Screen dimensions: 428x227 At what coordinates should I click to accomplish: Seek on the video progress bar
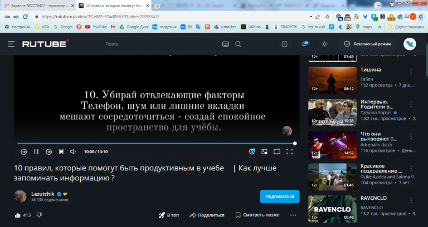(x=156, y=143)
